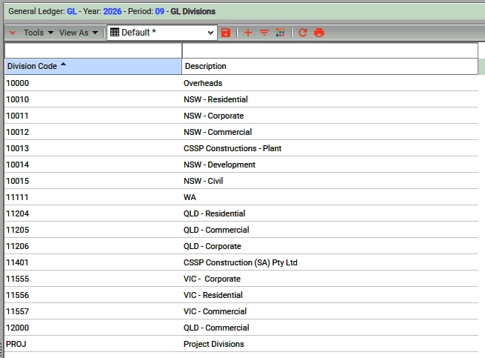Screen dimensions: 485x358
Task: Select division code 12000
Action: [x=17, y=328]
